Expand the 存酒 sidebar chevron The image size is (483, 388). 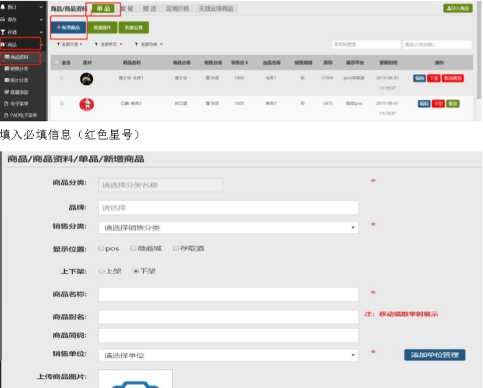pyautogui.click(x=41, y=32)
